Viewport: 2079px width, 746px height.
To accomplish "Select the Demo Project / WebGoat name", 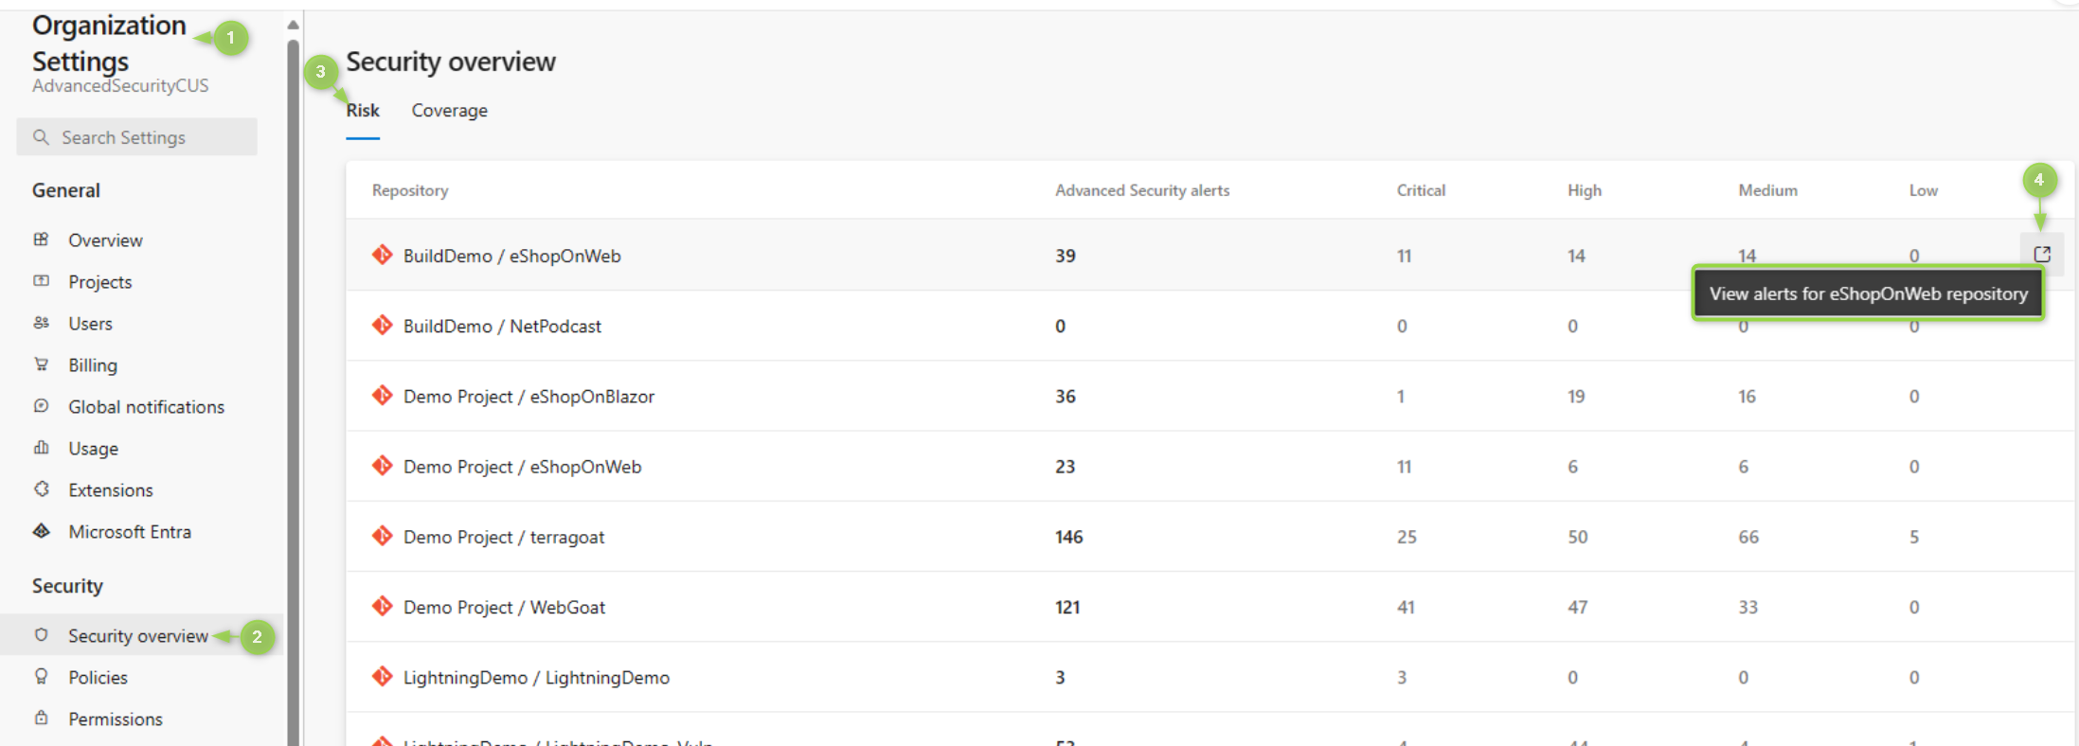I will [504, 607].
